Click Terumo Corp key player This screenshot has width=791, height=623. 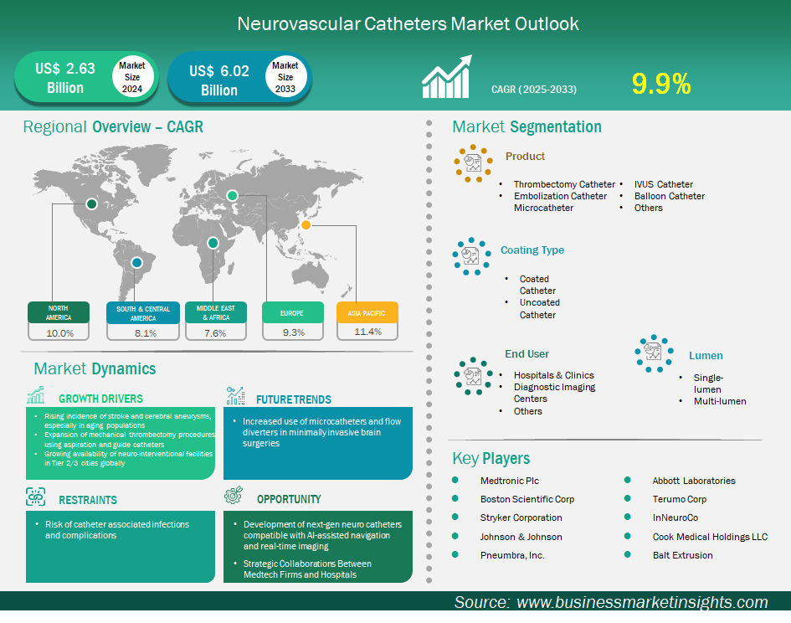coord(680,499)
